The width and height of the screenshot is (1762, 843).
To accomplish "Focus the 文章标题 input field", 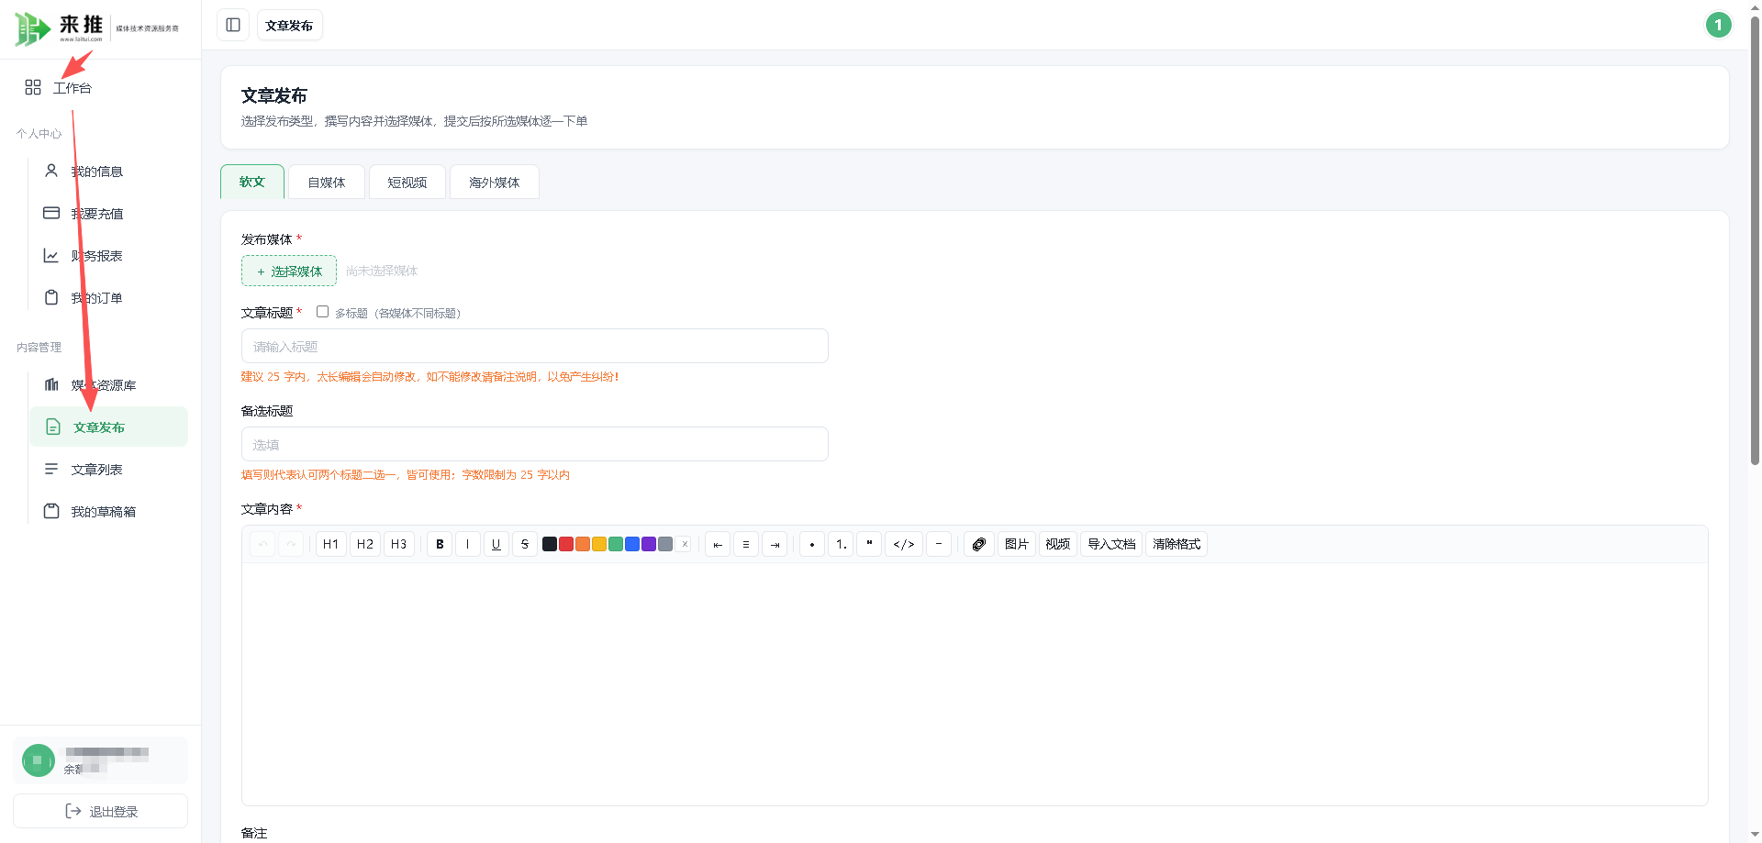I will pyautogui.click(x=535, y=346).
